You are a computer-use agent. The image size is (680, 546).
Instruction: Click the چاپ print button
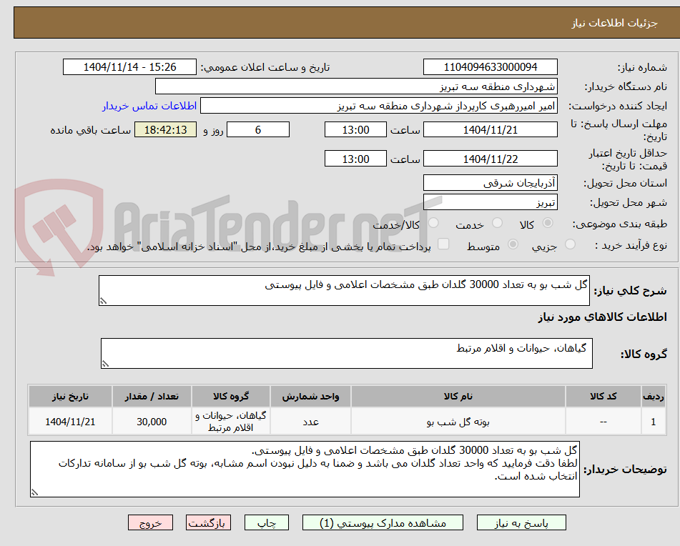266,522
